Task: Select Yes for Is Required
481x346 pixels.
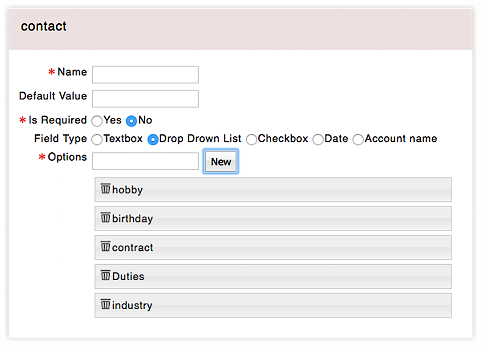Action: pyautogui.click(x=97, y=121)
